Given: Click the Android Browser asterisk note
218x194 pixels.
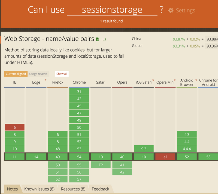Looking at the screenshot, I should click(196, 80).
